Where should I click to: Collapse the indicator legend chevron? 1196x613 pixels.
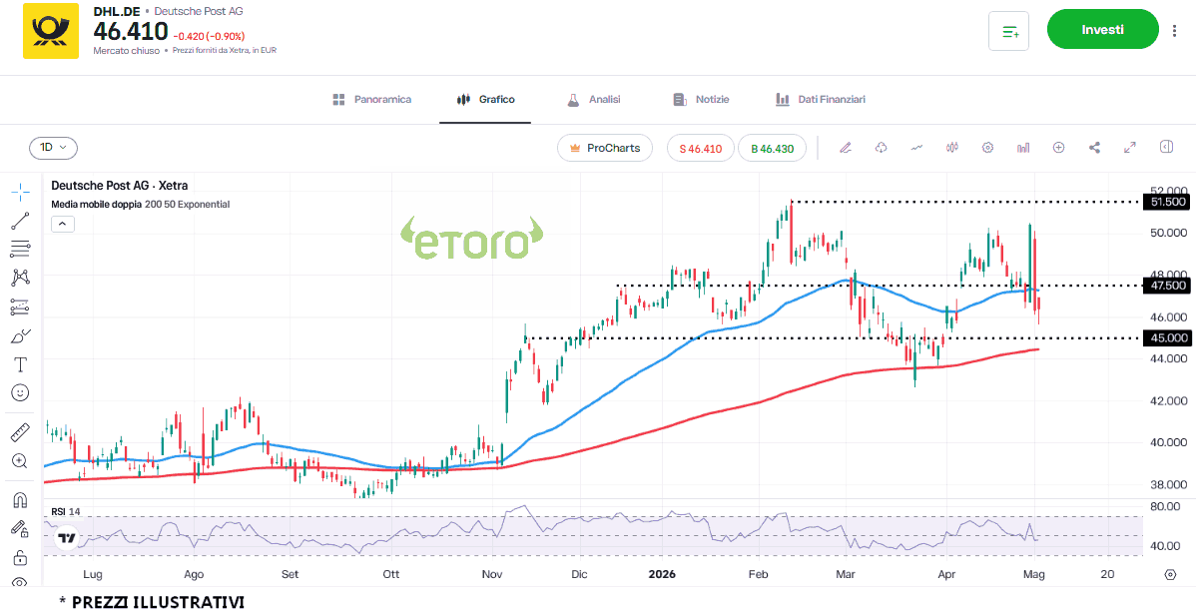[63, 224]
